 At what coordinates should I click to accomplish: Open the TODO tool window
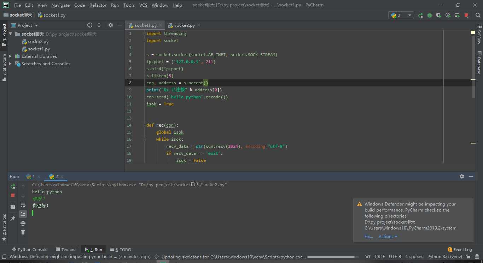coord(121,249)
